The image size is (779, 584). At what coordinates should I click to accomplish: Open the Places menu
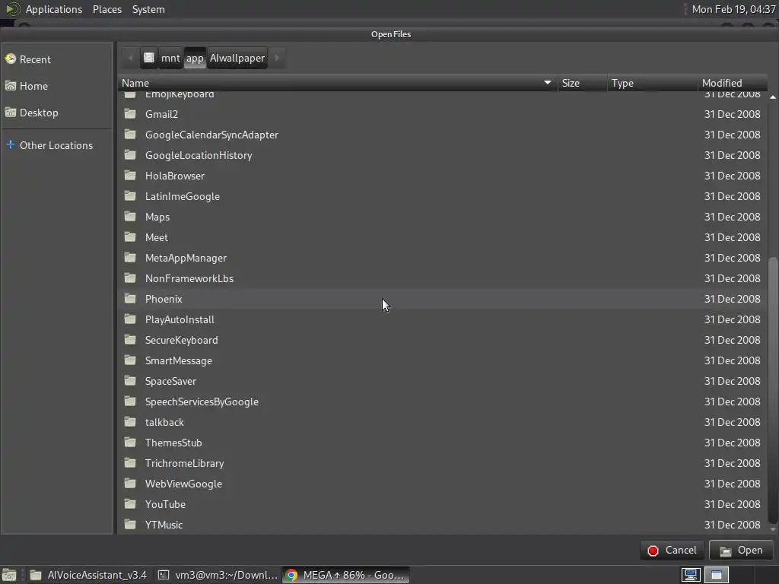(107, 9)
